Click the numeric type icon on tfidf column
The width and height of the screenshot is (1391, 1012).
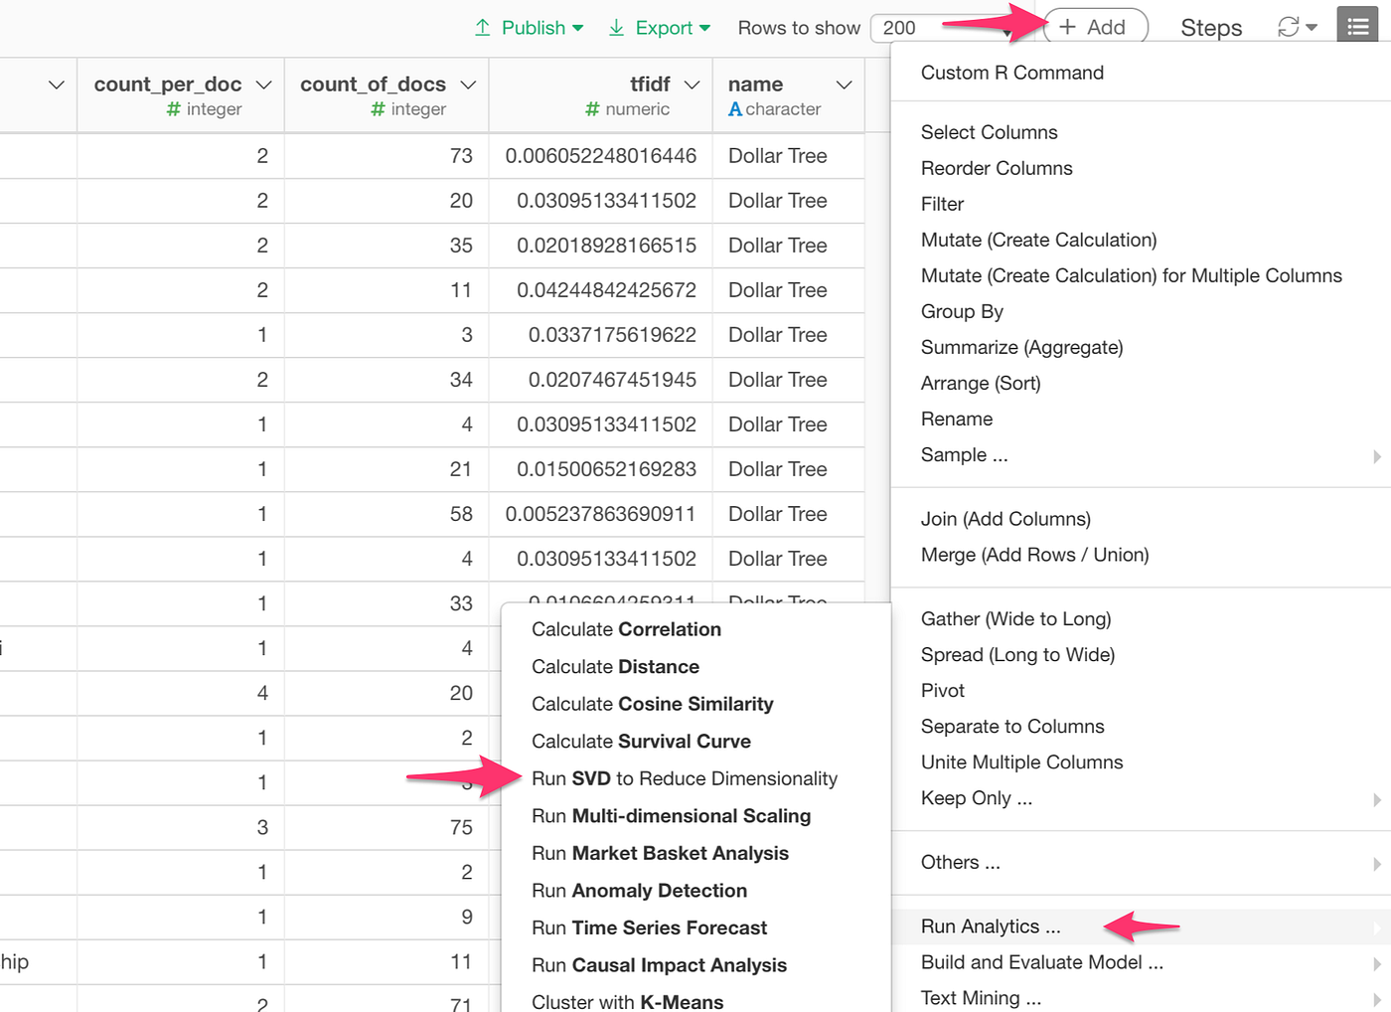590,109
